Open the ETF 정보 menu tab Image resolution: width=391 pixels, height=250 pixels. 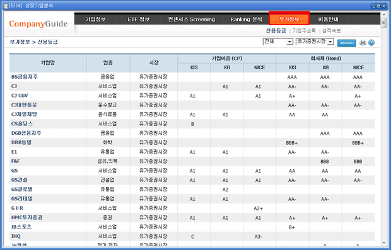click(139, 19)
